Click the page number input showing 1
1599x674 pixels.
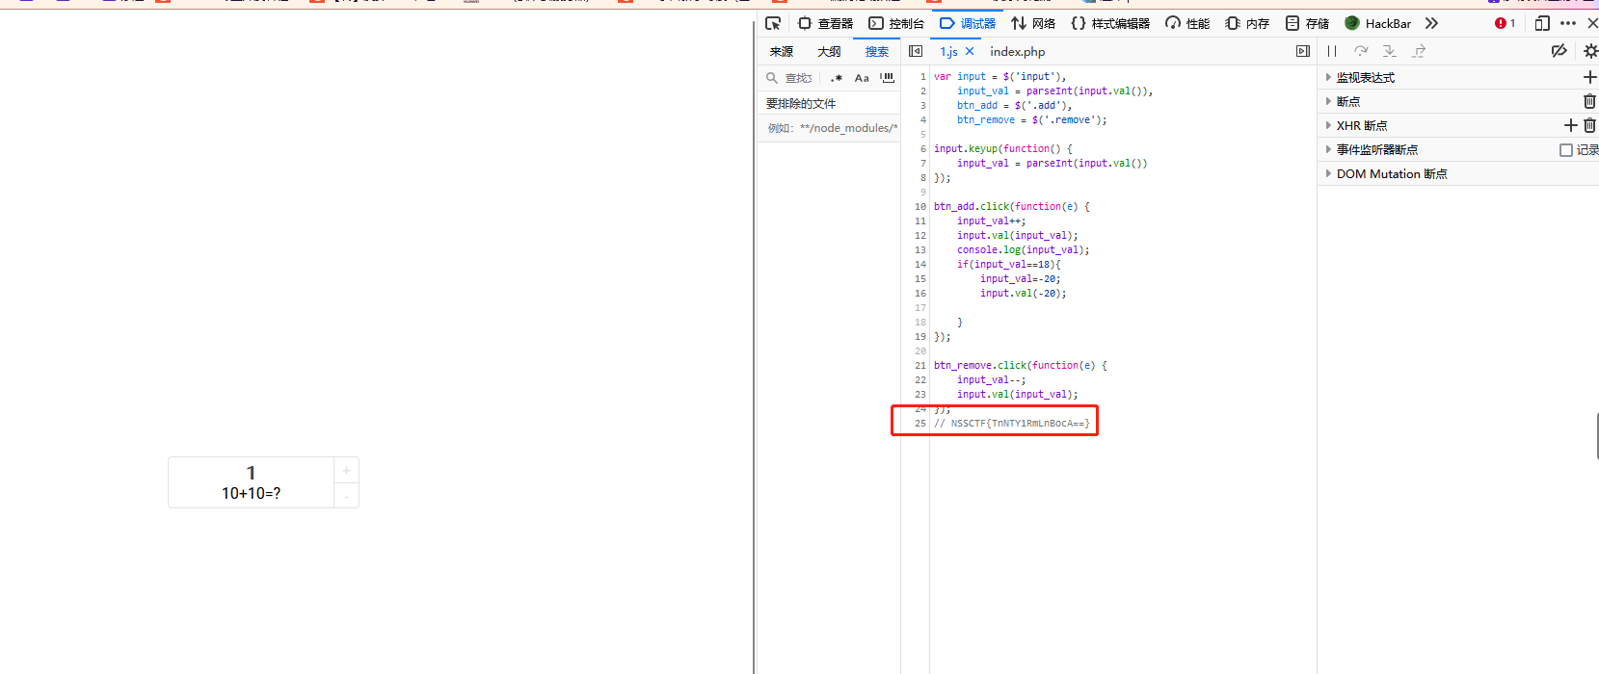click(x=251, y=473)
